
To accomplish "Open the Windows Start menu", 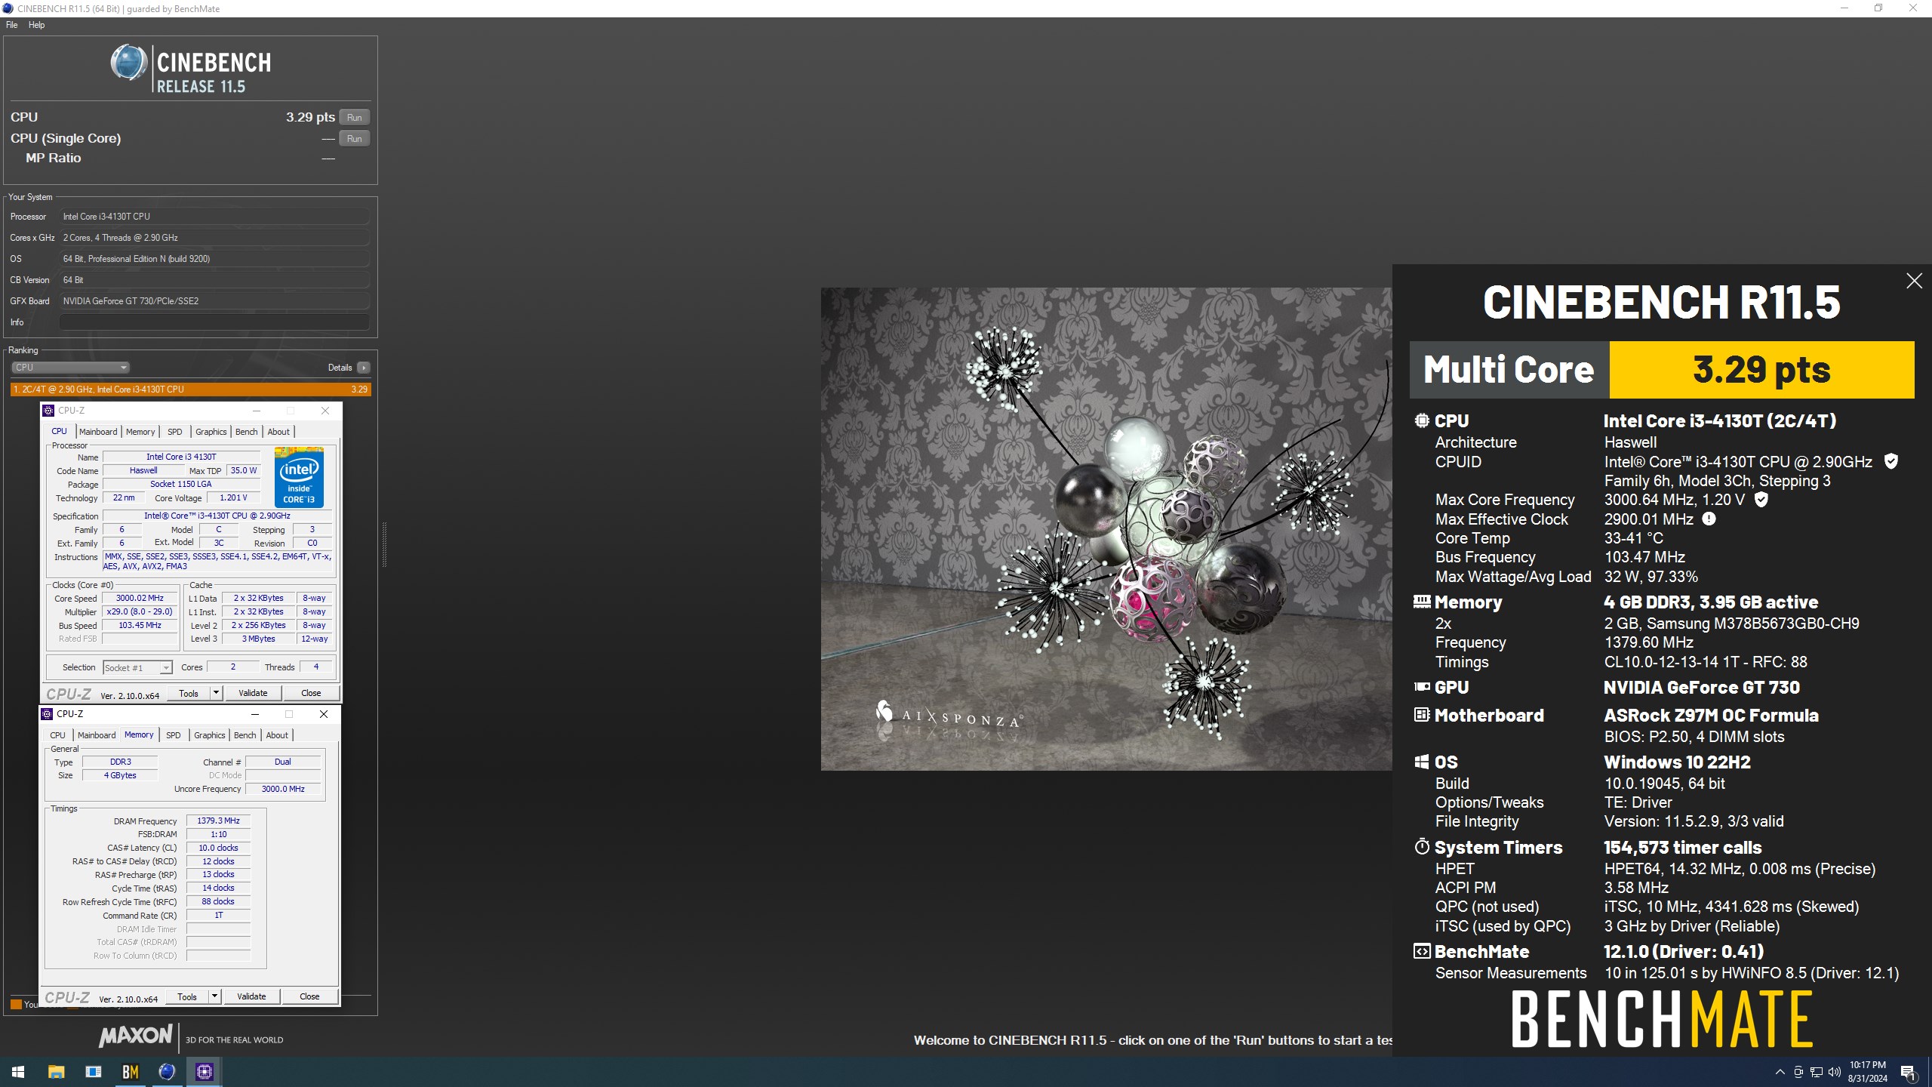I will click(18, 1072).
